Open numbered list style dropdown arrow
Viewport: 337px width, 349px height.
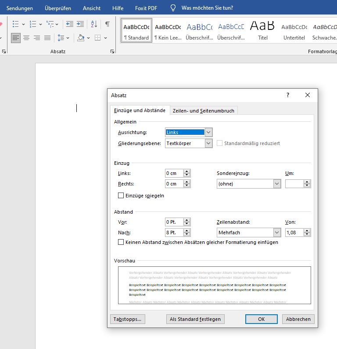[x=40, y=24]
